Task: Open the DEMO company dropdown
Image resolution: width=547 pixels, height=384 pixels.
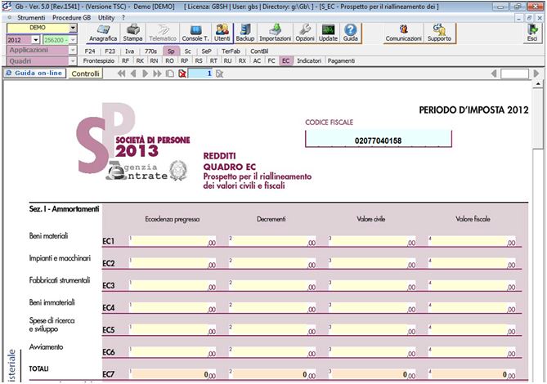Action: (73, 28)
